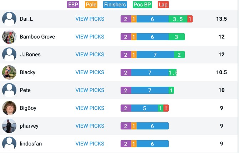
Task: Click Dai_L's default avatar icon
Action: 9,19
